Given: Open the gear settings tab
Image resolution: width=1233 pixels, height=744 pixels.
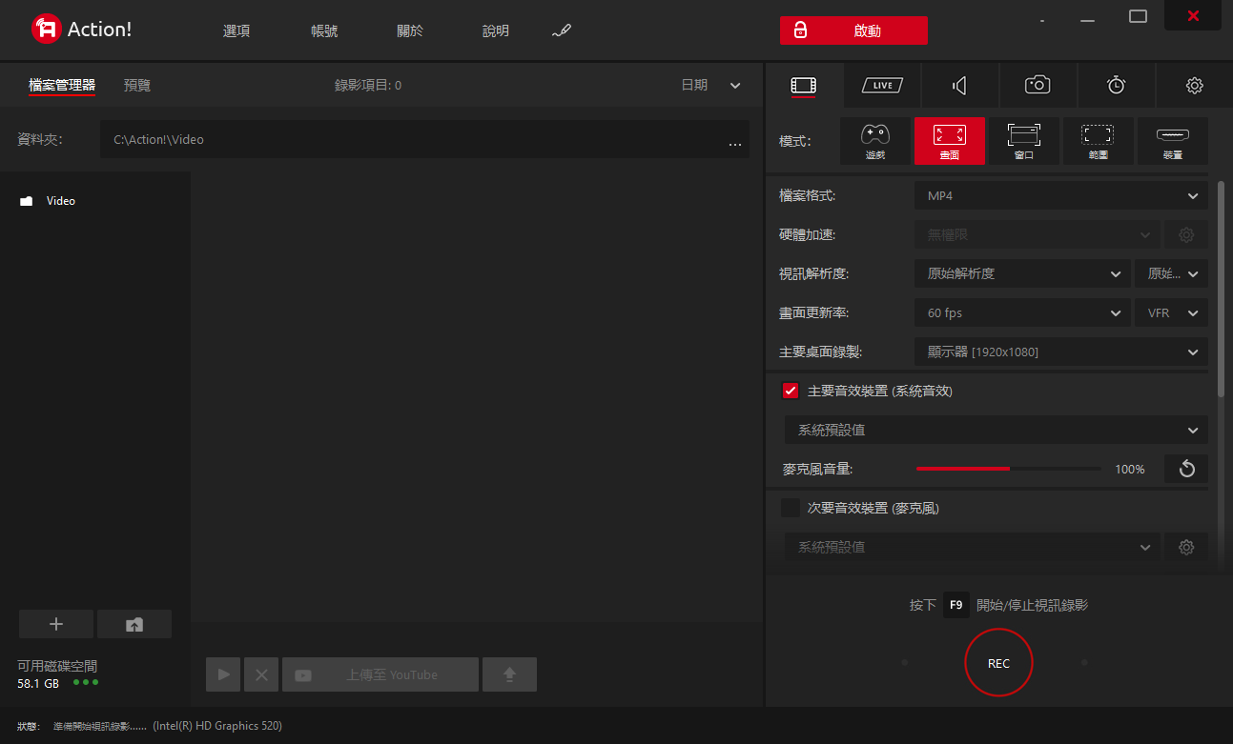Looking at the screenshot, I should [x=1194, y=86].
